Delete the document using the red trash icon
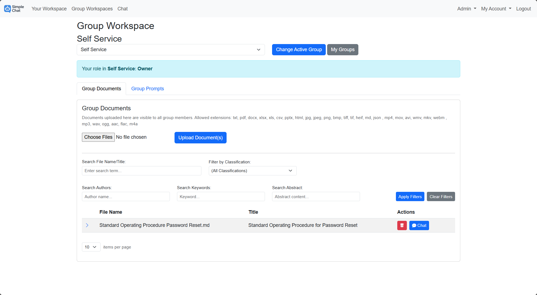 [402, 225]
